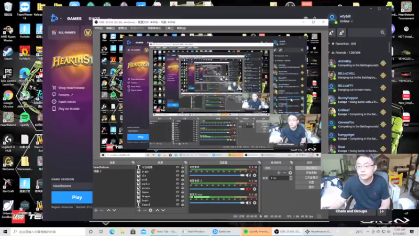Open settings gear for second mixer channel
The height and width of the screenshot is (236, 419).
(255, 189)
